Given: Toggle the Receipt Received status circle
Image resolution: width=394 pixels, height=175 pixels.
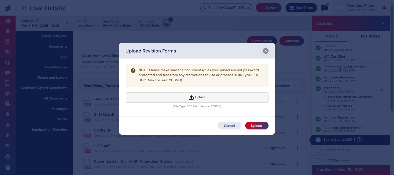Looking at the screenshot, I should [318, 150].
